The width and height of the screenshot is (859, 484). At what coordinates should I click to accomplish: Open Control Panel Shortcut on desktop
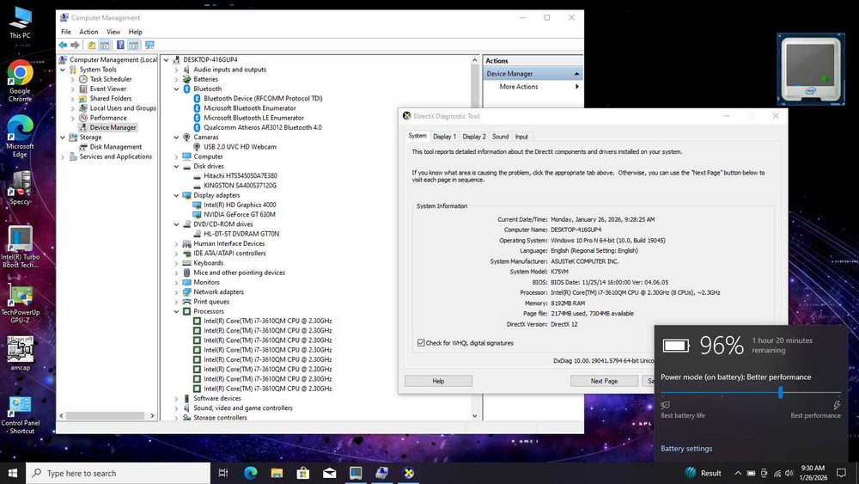(21, 415)
